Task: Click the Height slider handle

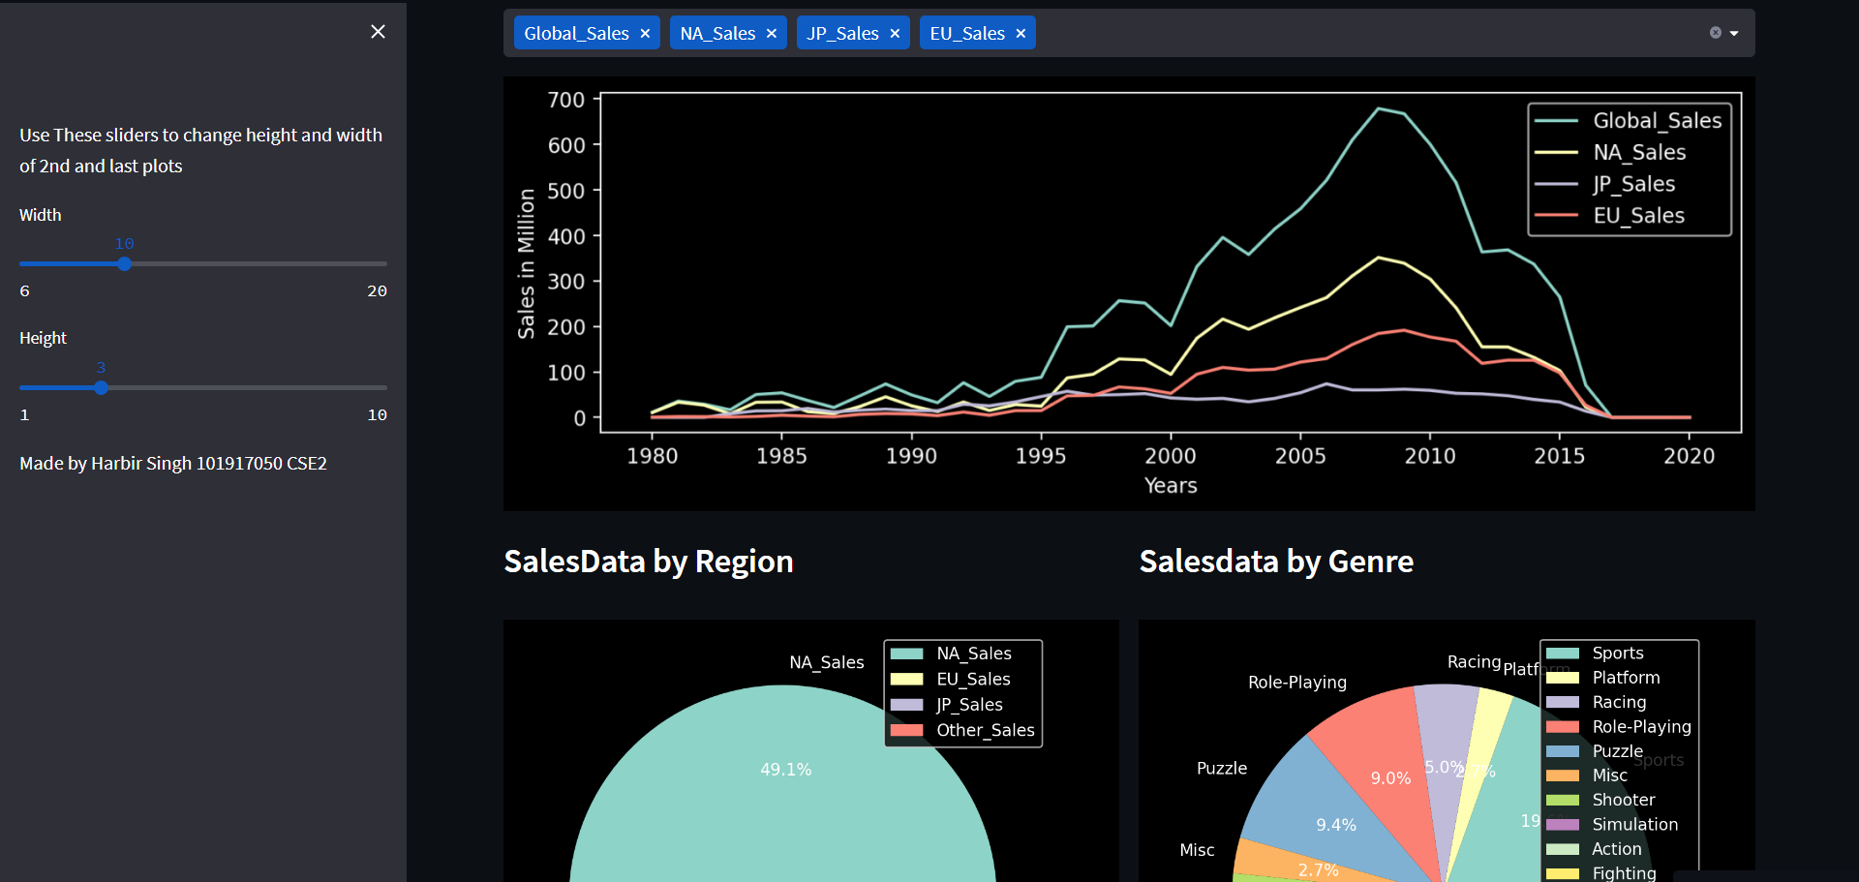Action: click(101, 387)
